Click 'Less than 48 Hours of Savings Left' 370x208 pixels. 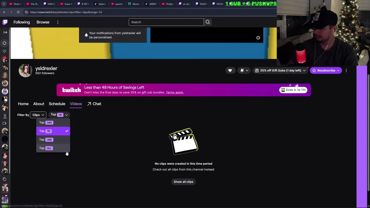pos(114,88)
